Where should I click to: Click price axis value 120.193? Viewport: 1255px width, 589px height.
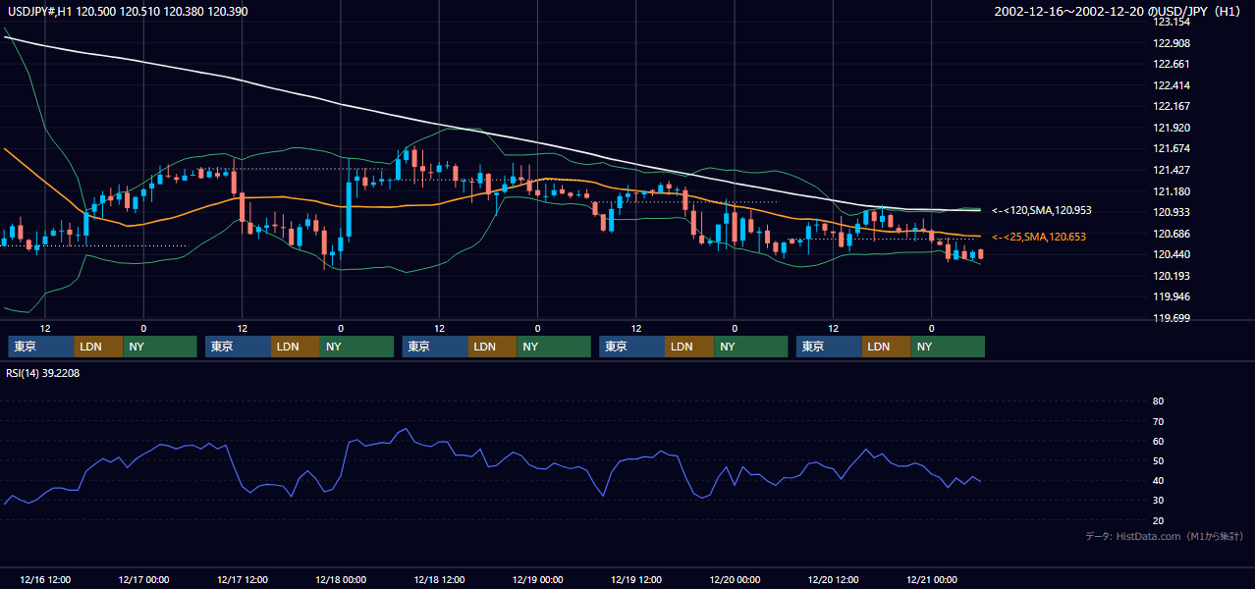1172,276
